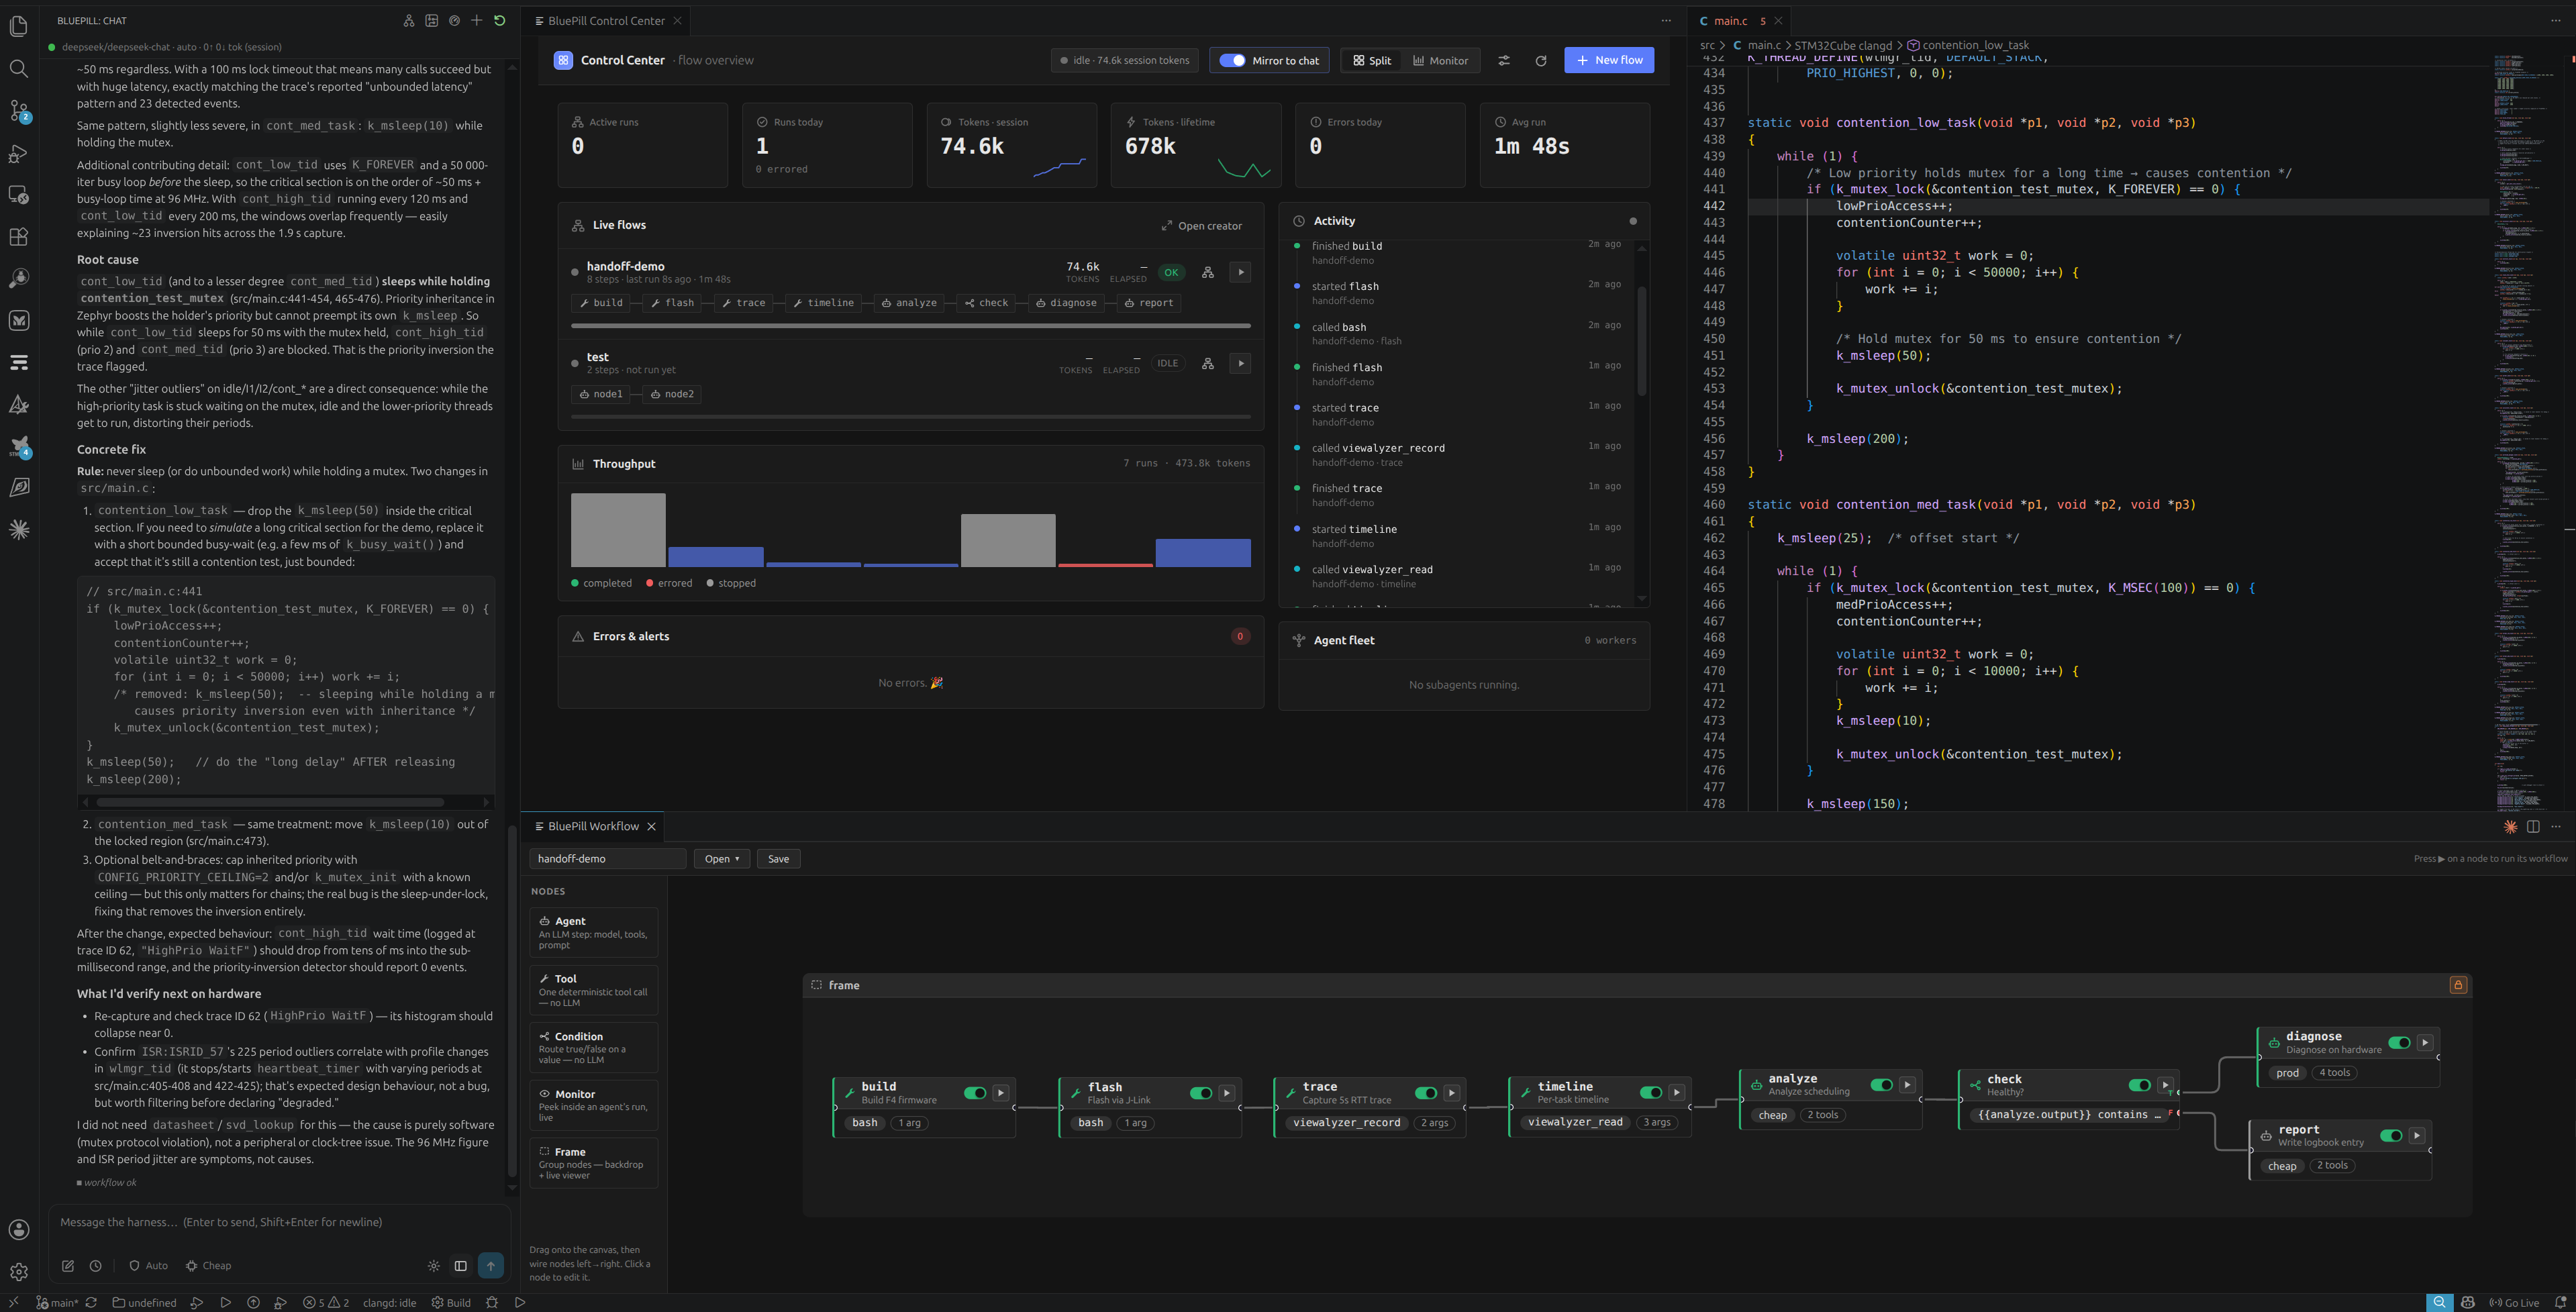This screenshot has width=2576, height=1312.
Task: Run the build node in workflow canvas
Action: tap(1001, 1093)
